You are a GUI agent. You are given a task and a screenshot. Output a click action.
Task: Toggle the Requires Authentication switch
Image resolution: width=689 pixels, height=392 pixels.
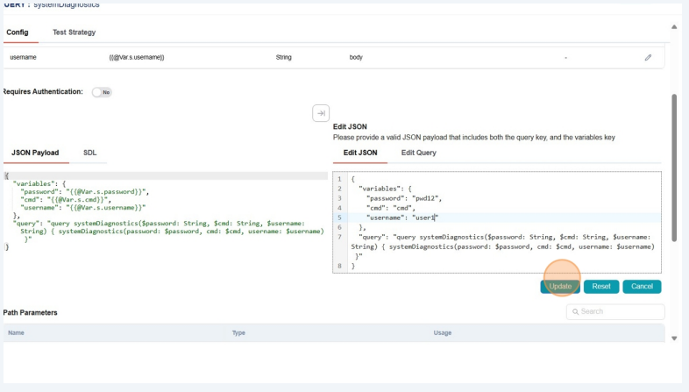[102, 92]
